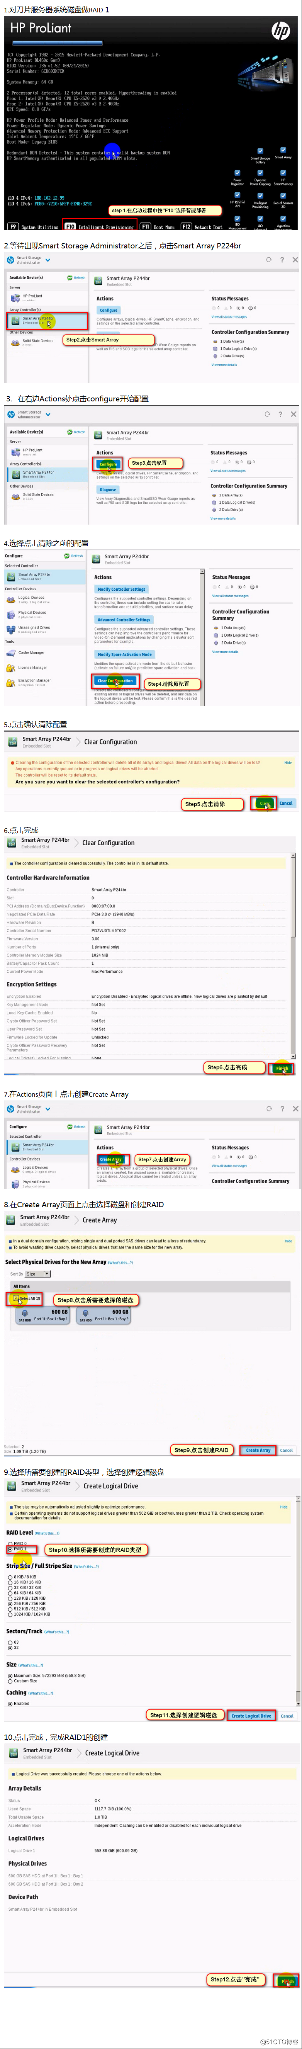Click the green Clear button in step 5
Viewport: 302px width, 2049px height.
[x=265, y=804]
